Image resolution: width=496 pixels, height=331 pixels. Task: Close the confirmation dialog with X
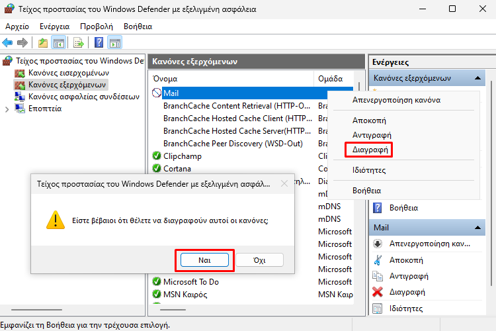pos(284,184)
